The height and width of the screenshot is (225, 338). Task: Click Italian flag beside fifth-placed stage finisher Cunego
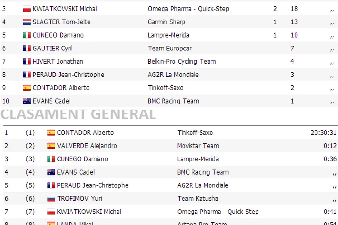[27, 35]
